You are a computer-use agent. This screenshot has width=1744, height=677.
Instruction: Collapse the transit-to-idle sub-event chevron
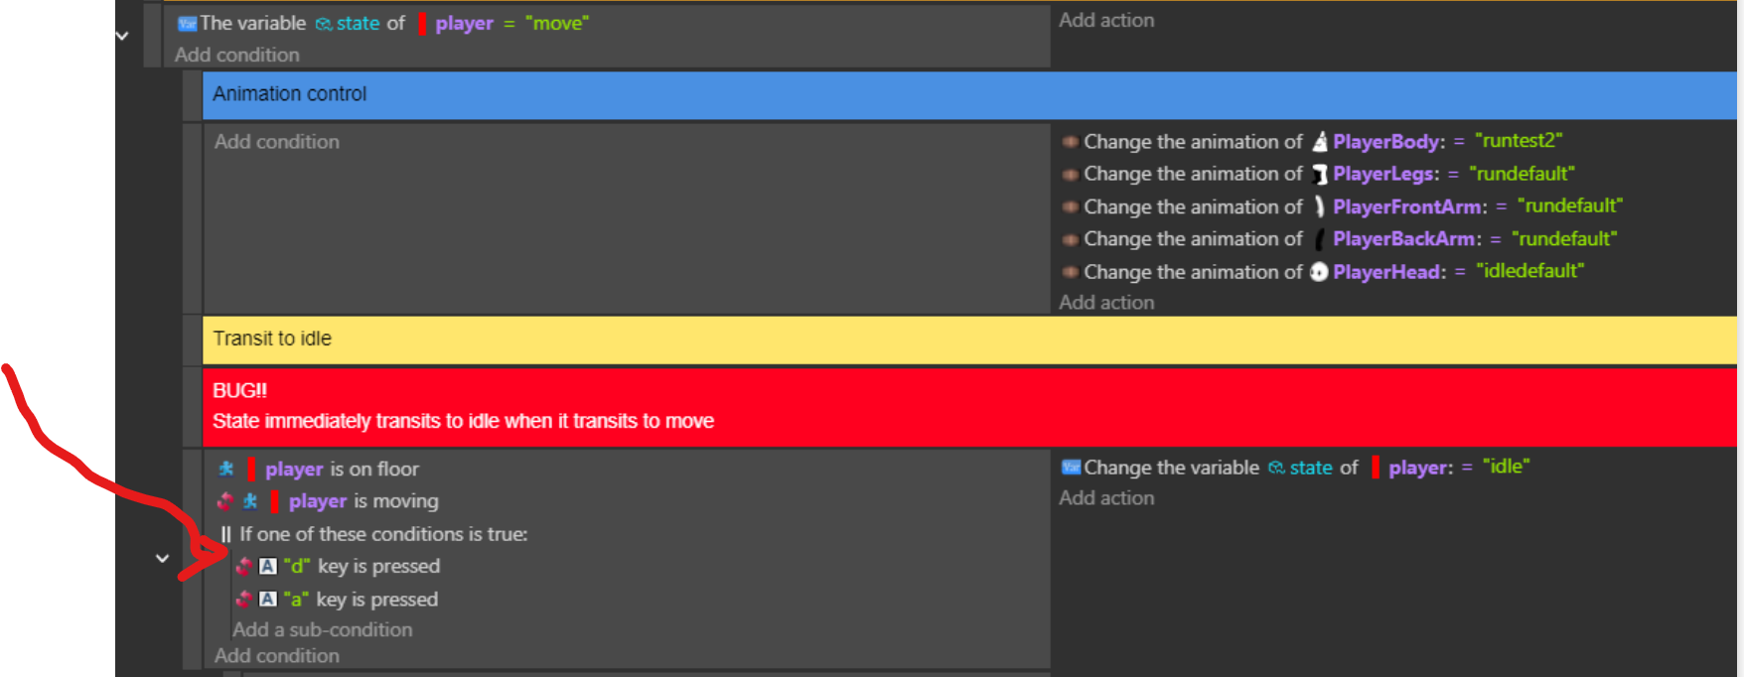(162, 558)
